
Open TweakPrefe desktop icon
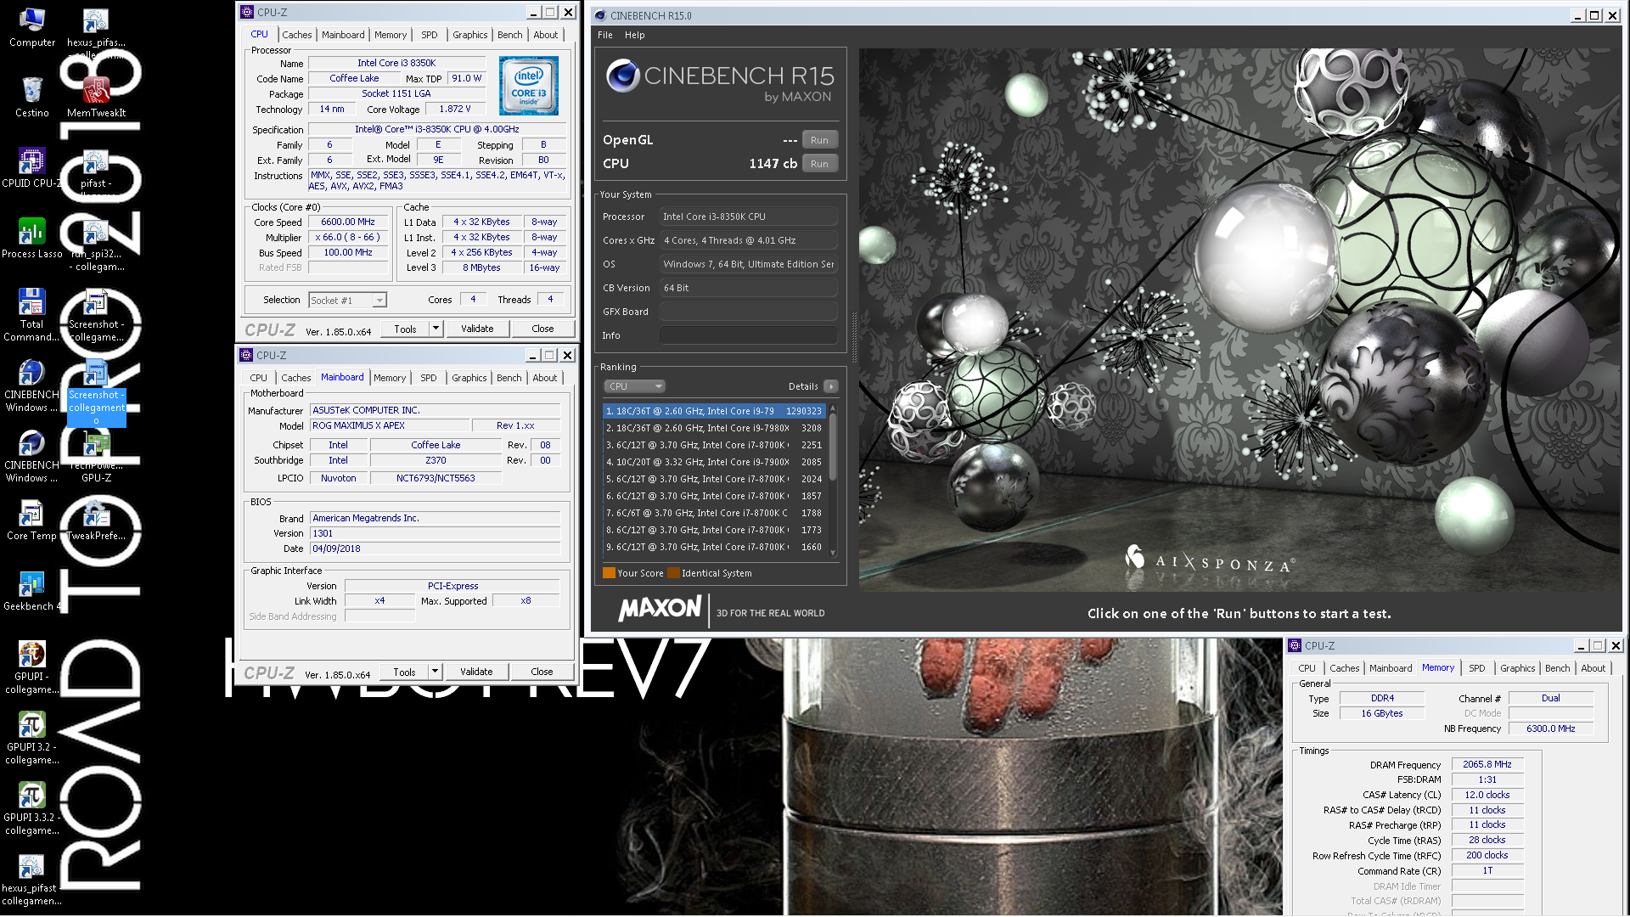[x=96, y=520]
